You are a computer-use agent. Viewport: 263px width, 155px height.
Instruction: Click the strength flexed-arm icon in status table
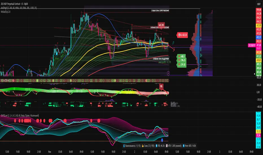[143, 146]
